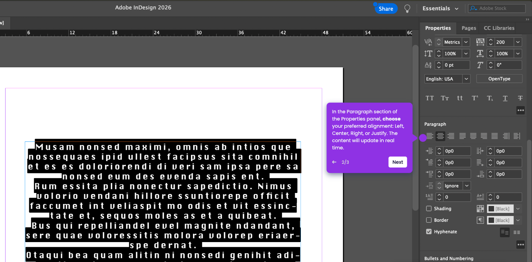
Task: Justify all lines of paragraph
Action: point(495,136)
